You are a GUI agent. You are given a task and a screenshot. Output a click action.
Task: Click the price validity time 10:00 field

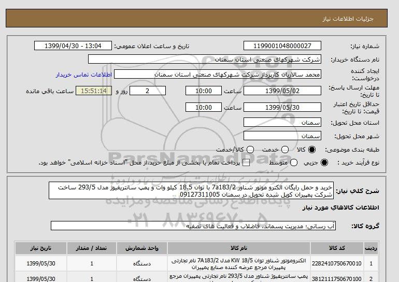point(204,108)
